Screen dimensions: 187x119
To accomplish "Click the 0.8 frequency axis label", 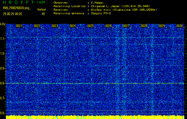I will [x=2, y=83].
